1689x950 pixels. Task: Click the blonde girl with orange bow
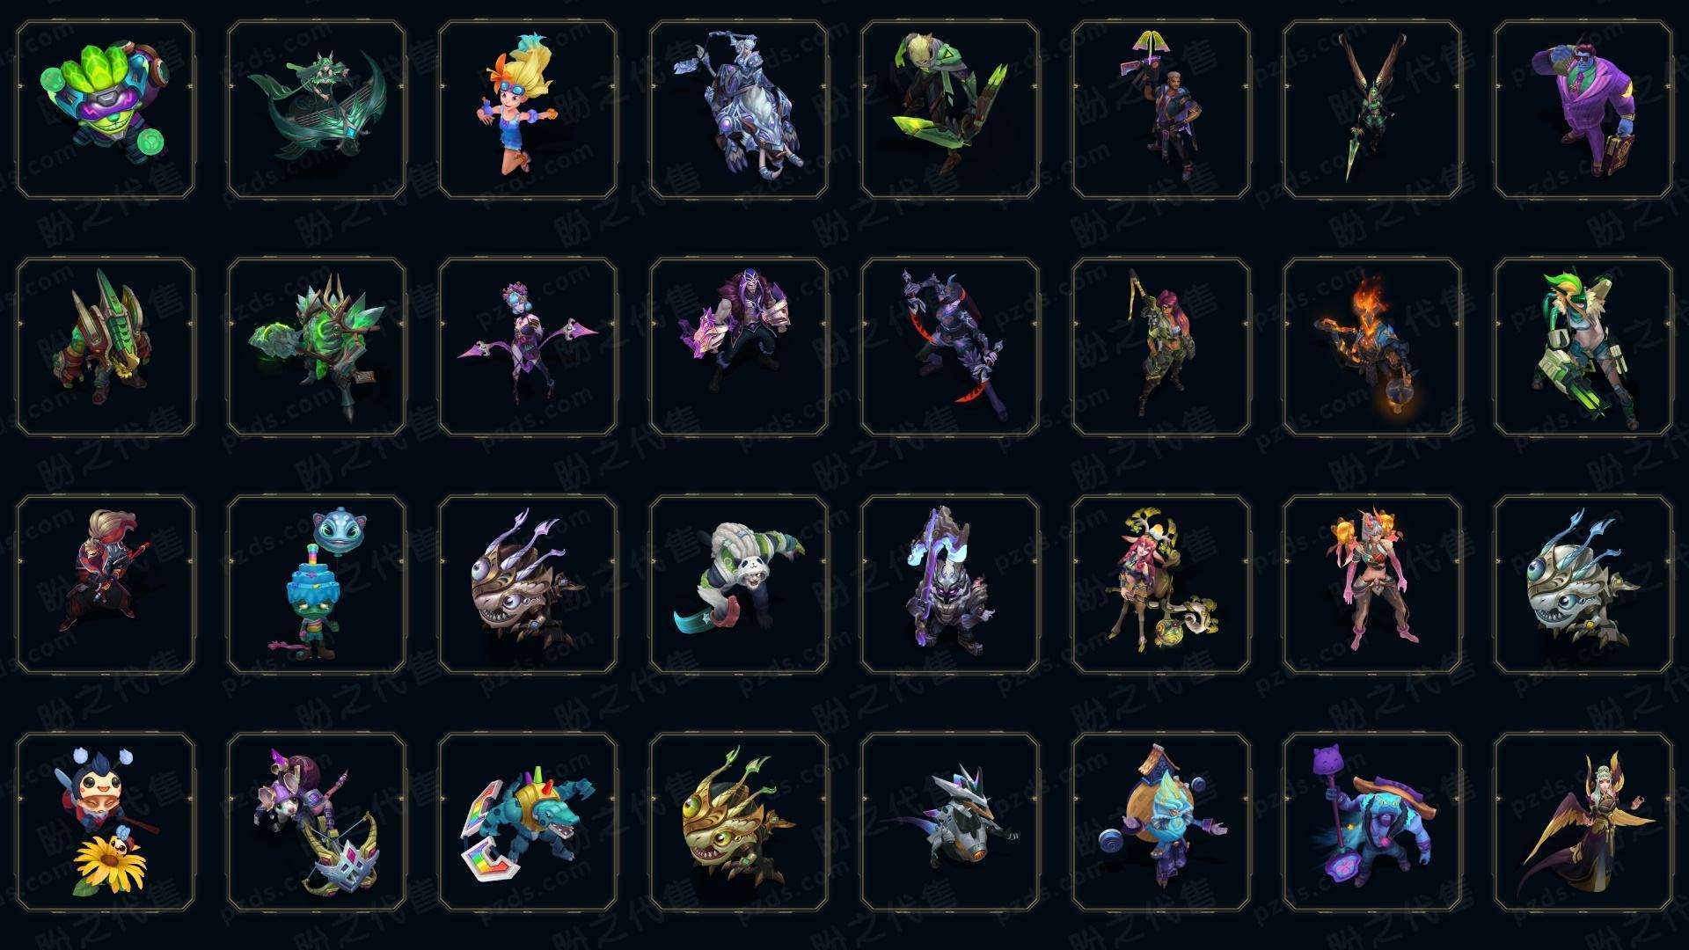[528, 110]
